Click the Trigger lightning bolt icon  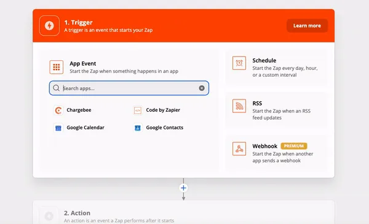pyautogui.click(x=49, y=26)
